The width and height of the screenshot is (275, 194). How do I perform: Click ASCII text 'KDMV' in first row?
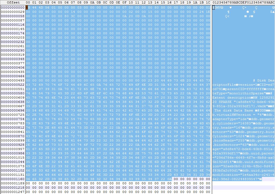217,8
